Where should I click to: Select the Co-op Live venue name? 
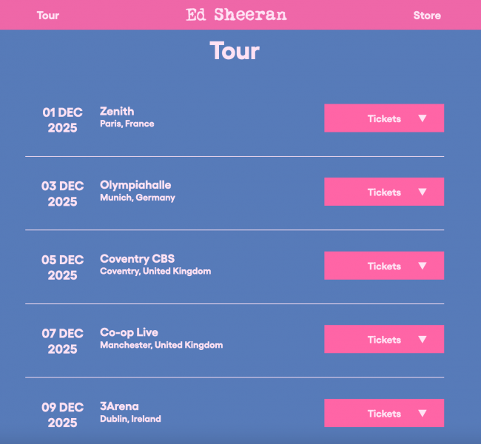coord(129,332)
